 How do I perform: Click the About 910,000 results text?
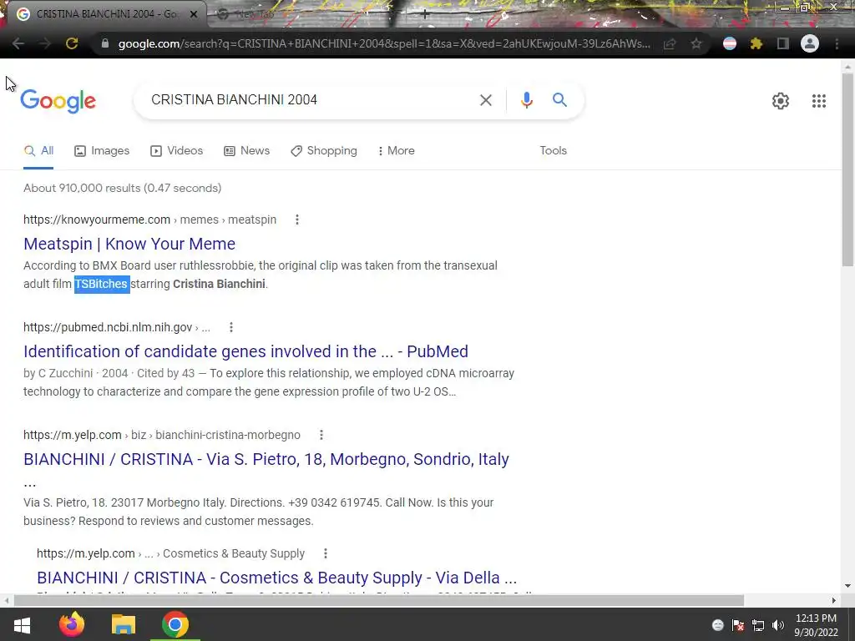(122, 188)
